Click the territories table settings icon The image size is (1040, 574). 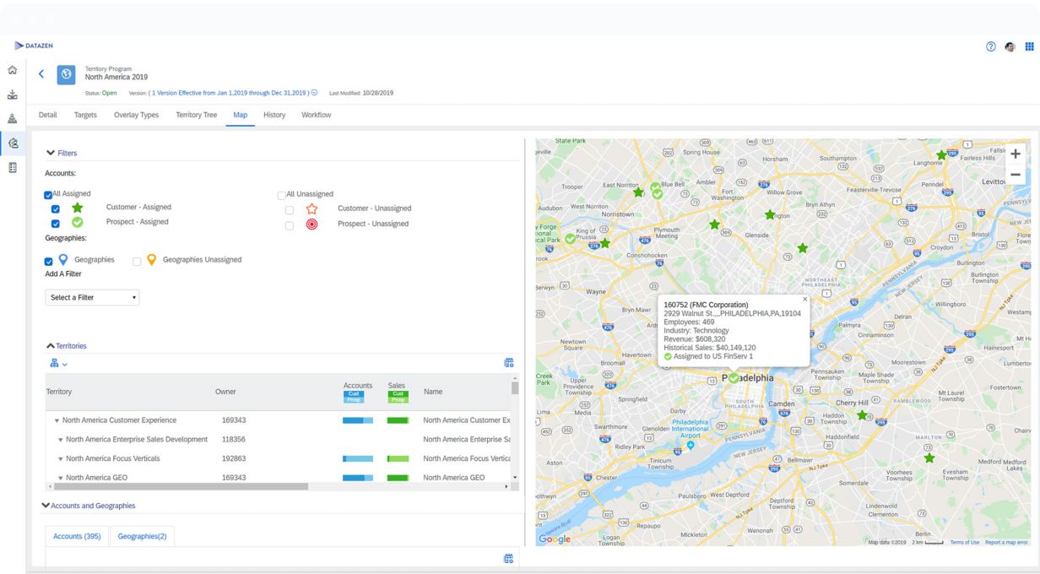(x=508, y=363)
